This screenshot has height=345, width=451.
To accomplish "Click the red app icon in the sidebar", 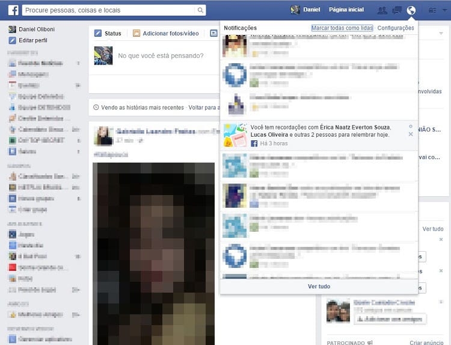I will pos(13,267).
